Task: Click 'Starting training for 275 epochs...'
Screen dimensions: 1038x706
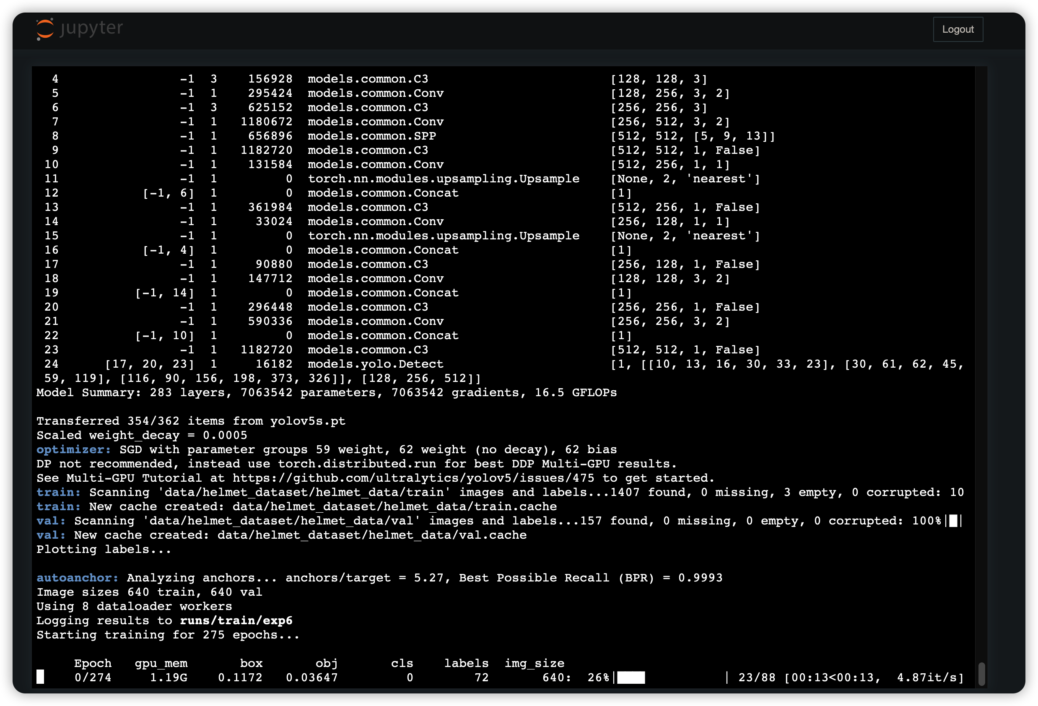Action: pyautogui.click(x=168, y=635)
